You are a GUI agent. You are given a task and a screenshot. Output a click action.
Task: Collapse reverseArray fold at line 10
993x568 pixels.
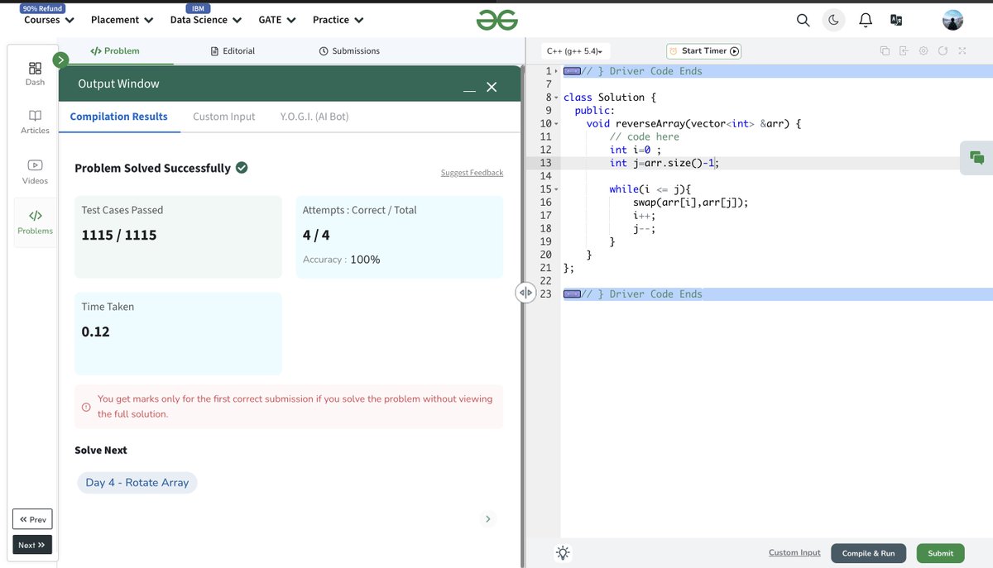[557, 124]
